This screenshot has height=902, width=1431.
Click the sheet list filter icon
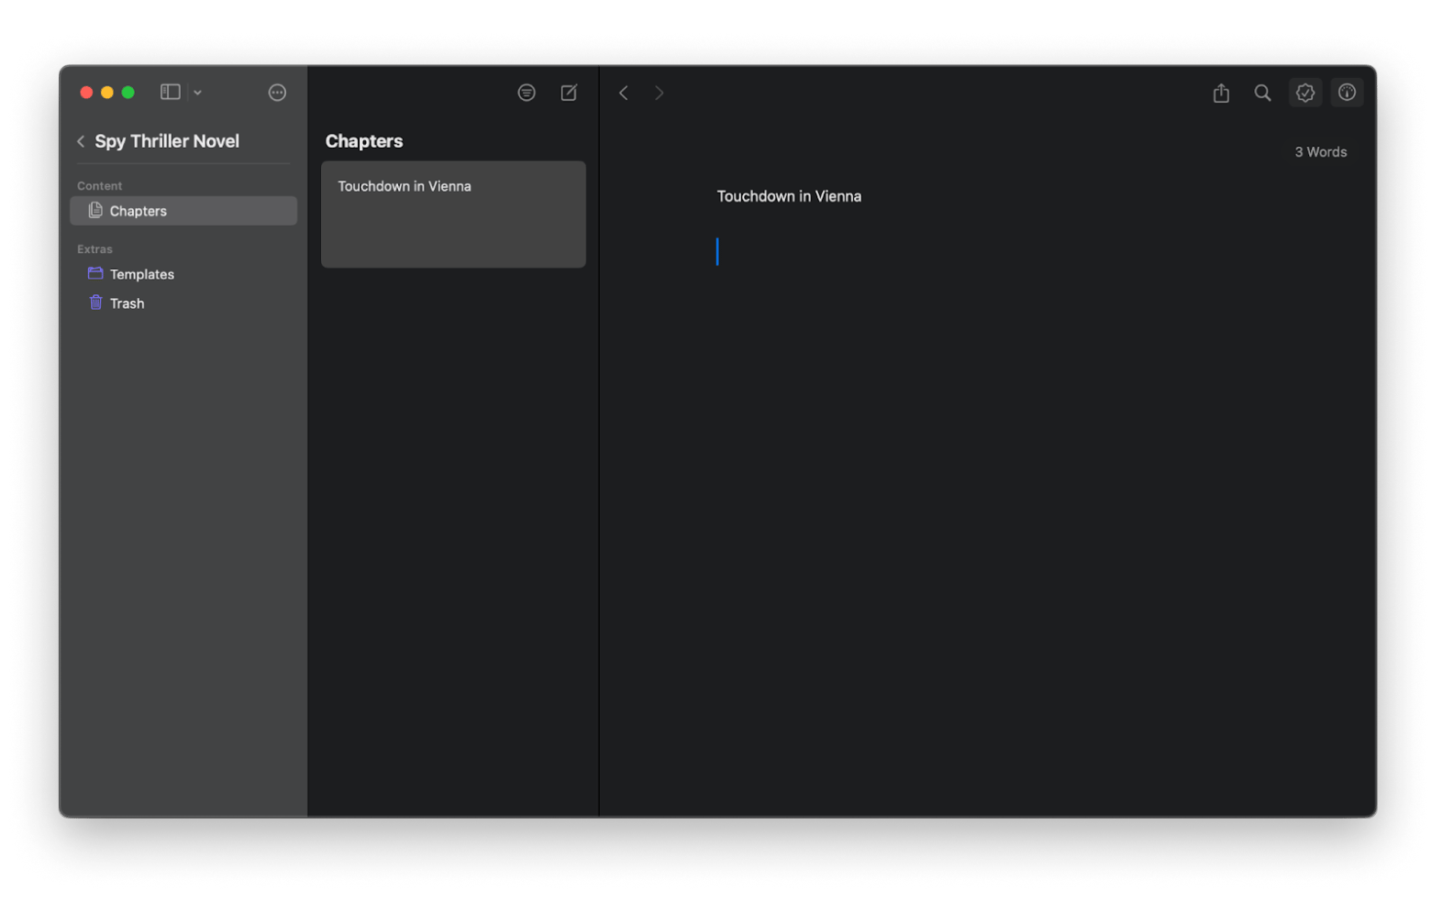(527, 93)
